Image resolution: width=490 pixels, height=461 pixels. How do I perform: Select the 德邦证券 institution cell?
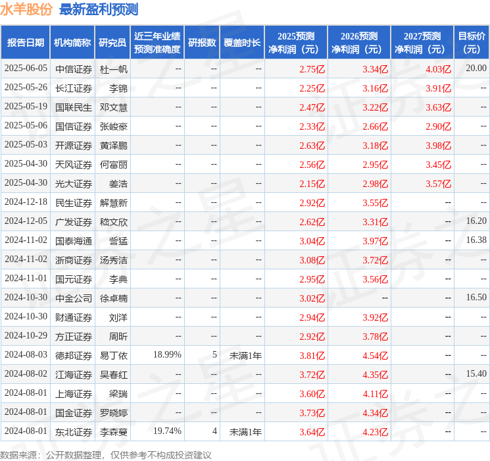pyautogui.click(x=74, y=356)
